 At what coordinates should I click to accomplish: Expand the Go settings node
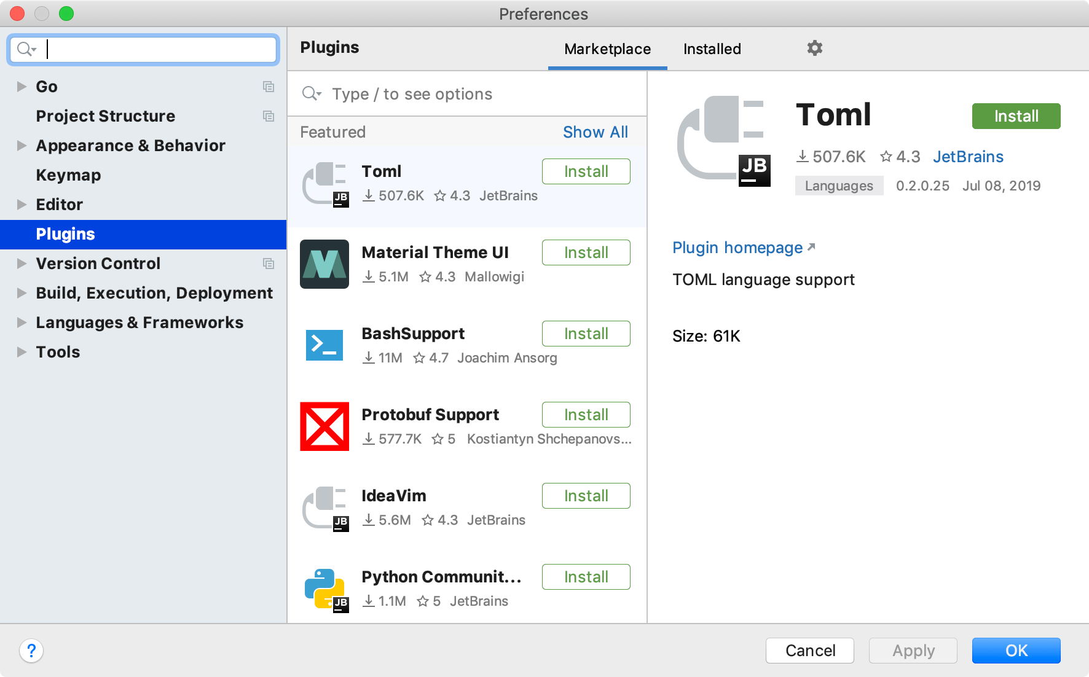click(x=22, y=87)
